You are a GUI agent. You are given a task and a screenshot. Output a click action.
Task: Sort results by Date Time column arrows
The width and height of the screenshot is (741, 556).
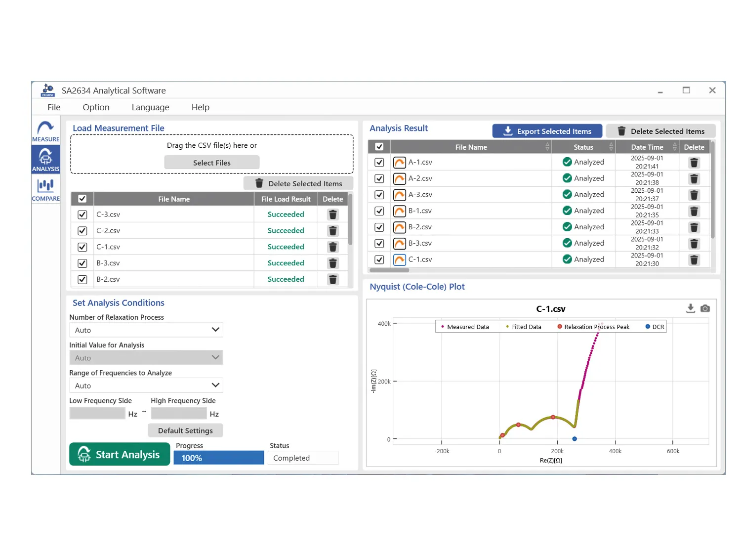[675, 147]
